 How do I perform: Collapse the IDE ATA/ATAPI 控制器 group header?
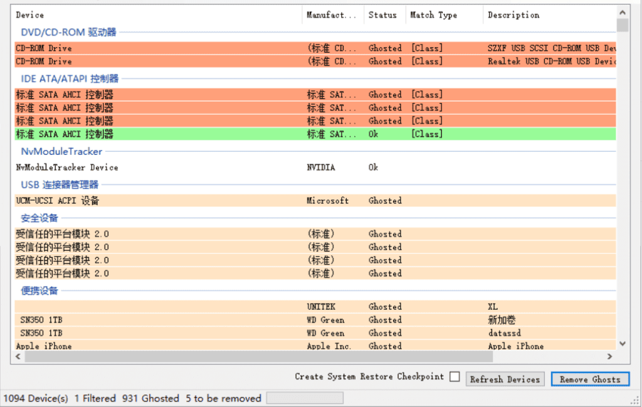pyautogui.click(x=70, y=78)
